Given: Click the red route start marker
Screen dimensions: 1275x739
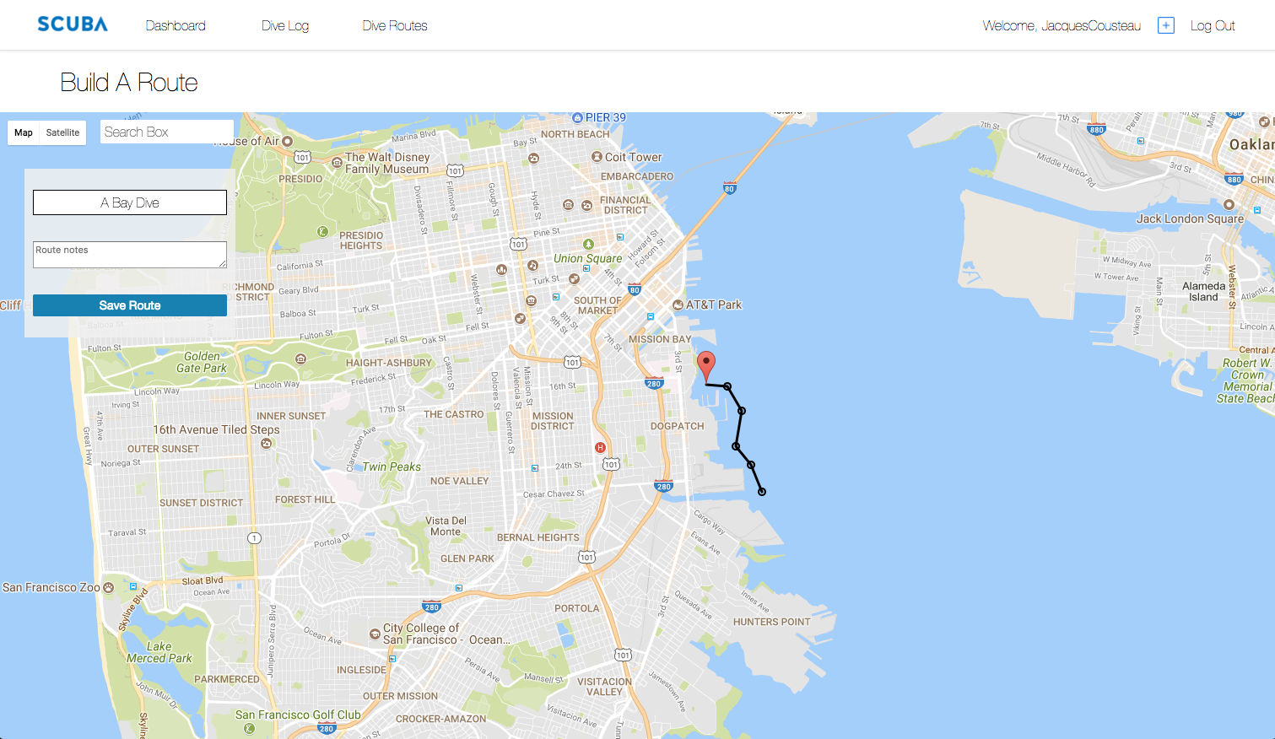Looking at the screenshot, I should point(706,367).
